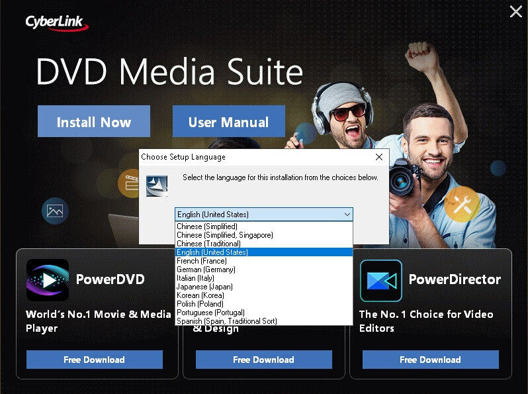
Task: Close the DVD Media Suite window
Action: [515, 11]
